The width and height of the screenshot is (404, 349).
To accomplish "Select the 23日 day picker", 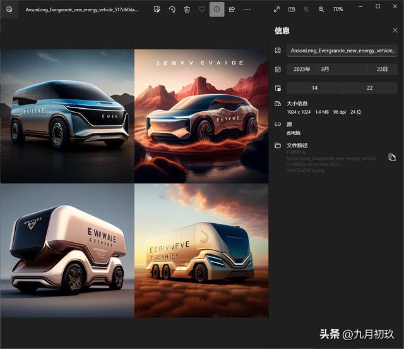I will tap(382, 70).
